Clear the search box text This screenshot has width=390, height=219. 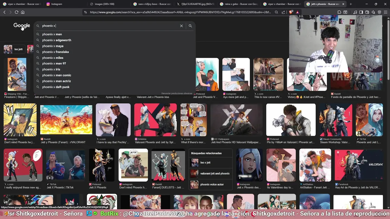pyautogui.click(x=181, y=26)
